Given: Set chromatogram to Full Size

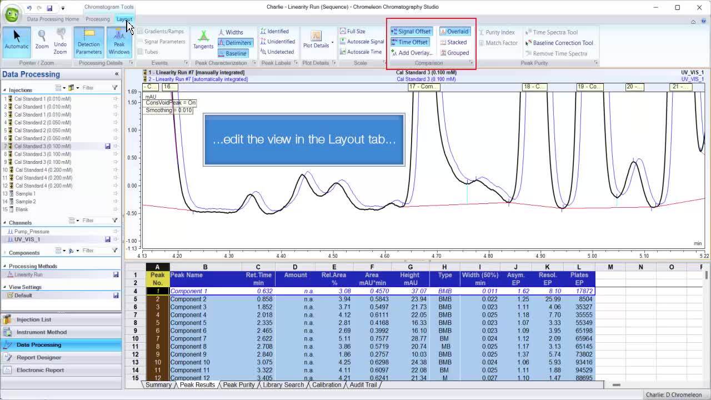Looking at the screenshot, I should pos(352,32).
